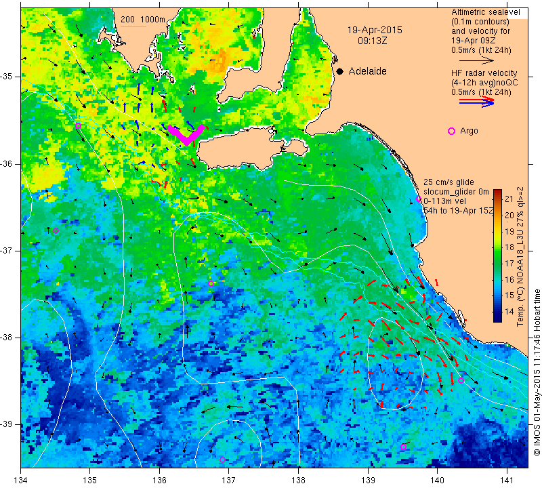542x488 pixels.
Task: Click latitude axis label -36
Action: tap(7, 163)
